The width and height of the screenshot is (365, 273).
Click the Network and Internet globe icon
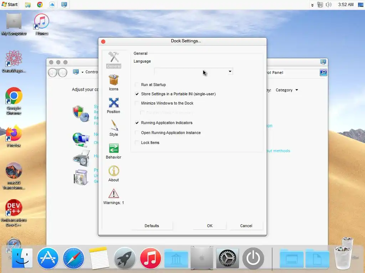pyautogui.click(x=81, y=139)
